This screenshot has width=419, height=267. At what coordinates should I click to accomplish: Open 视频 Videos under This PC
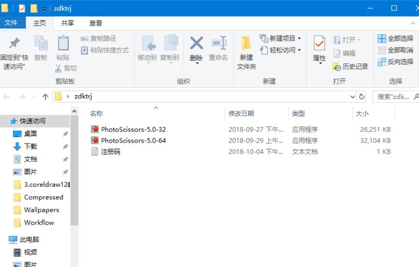coord(30,252)
